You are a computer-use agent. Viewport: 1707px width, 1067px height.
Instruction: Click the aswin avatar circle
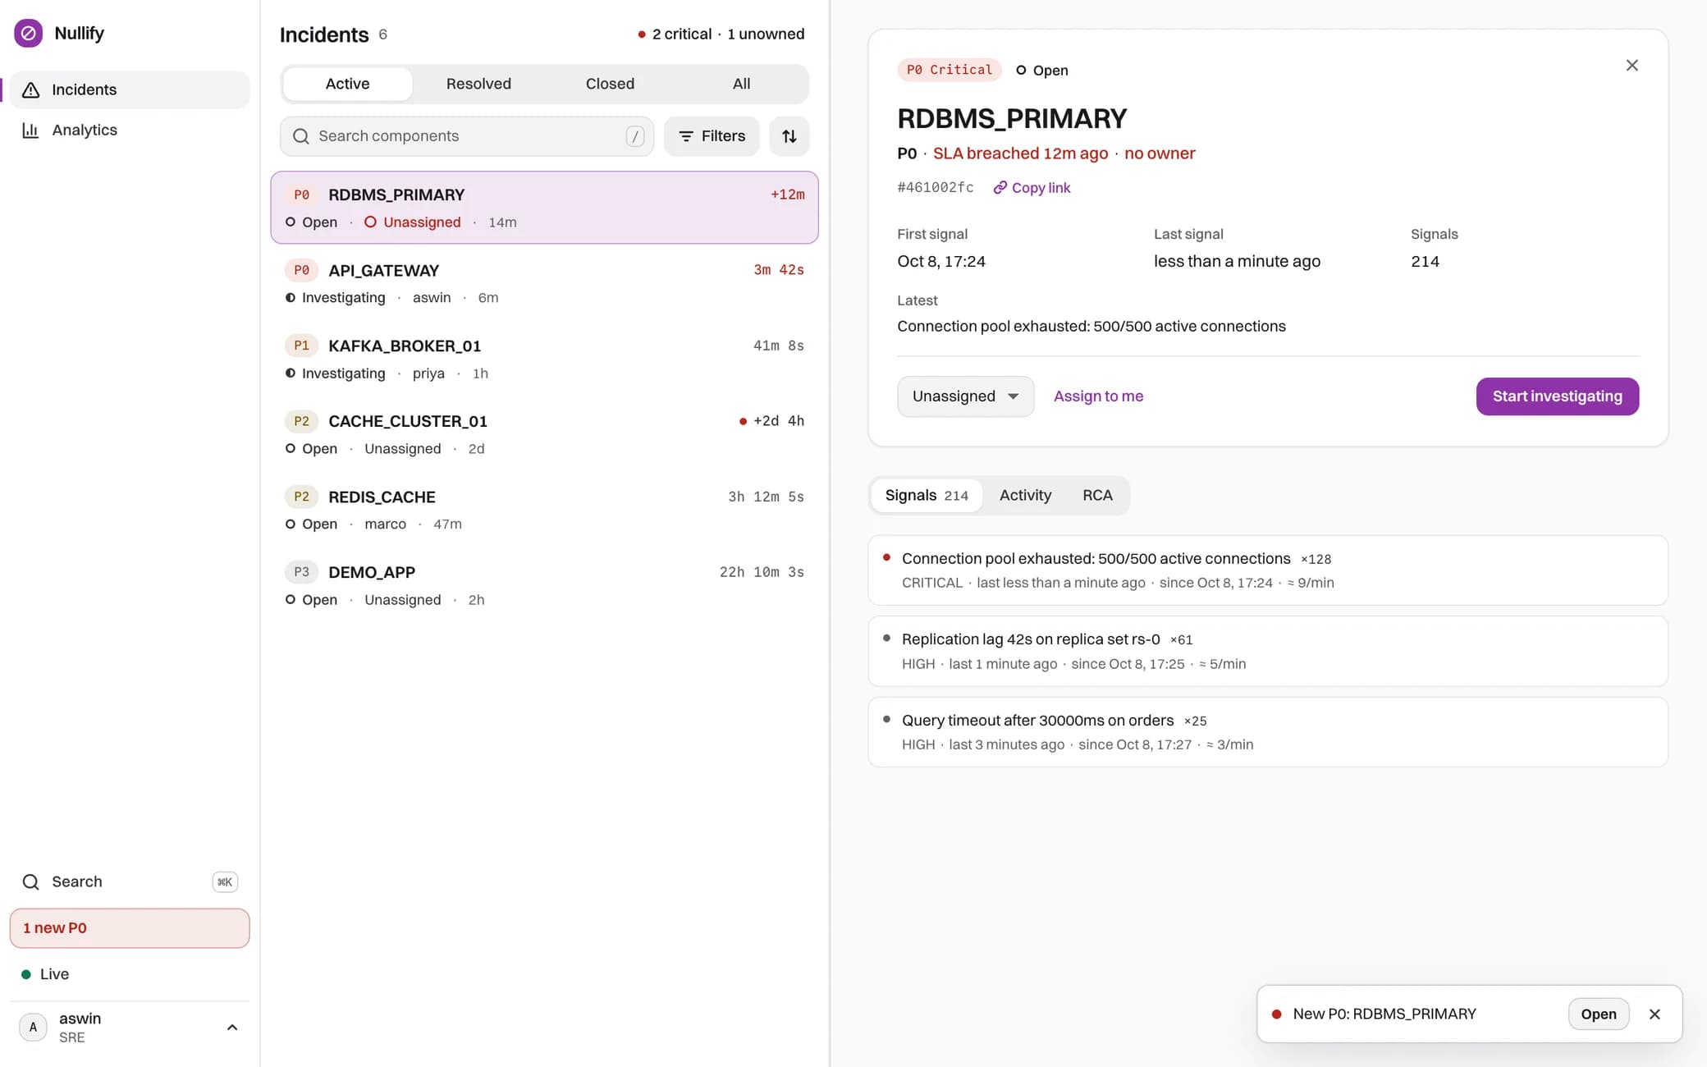tap(33, 1028)
